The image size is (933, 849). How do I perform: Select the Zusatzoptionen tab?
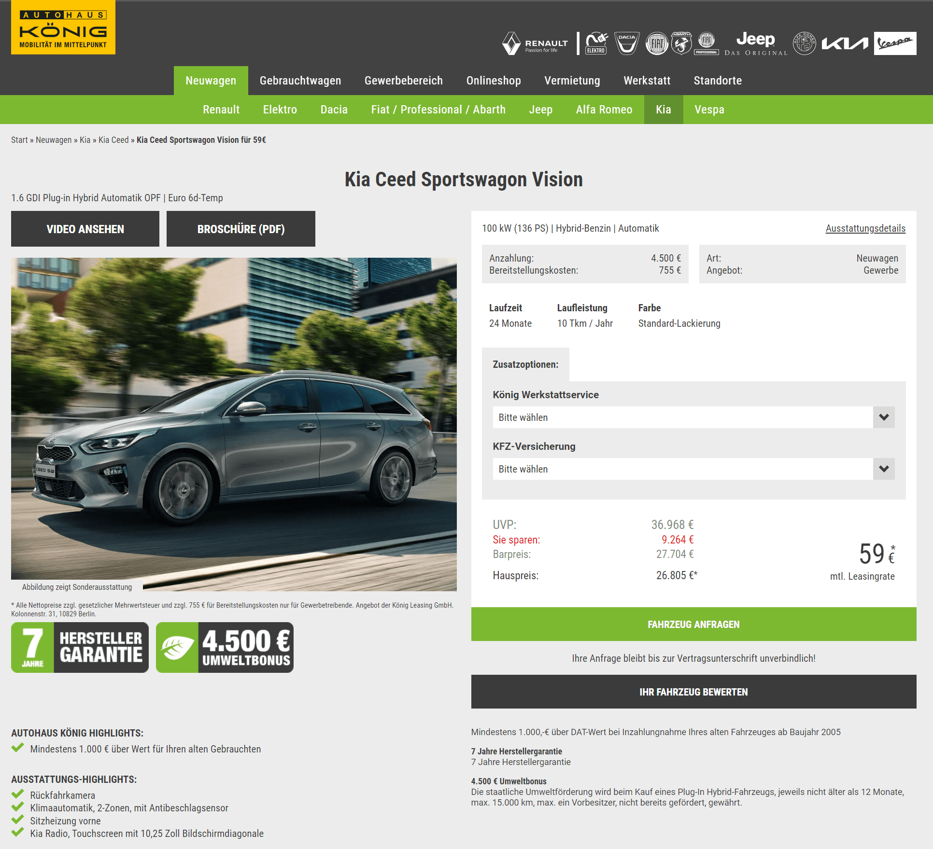click(x=525, y=364)
